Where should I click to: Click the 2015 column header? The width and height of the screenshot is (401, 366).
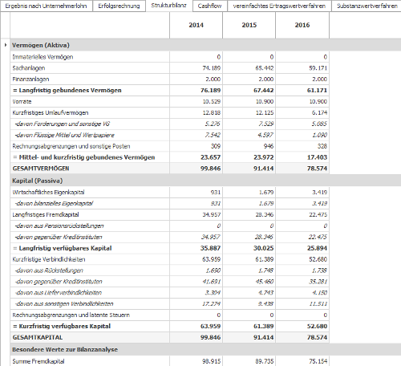point(249,25)
